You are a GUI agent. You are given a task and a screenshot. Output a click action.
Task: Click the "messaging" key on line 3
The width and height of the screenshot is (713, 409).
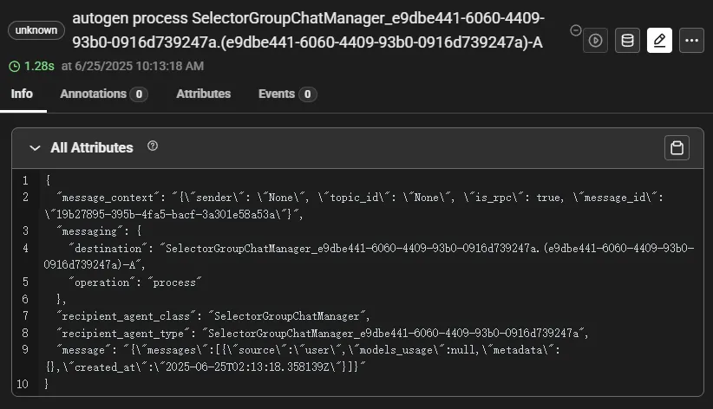click(89, 231)
